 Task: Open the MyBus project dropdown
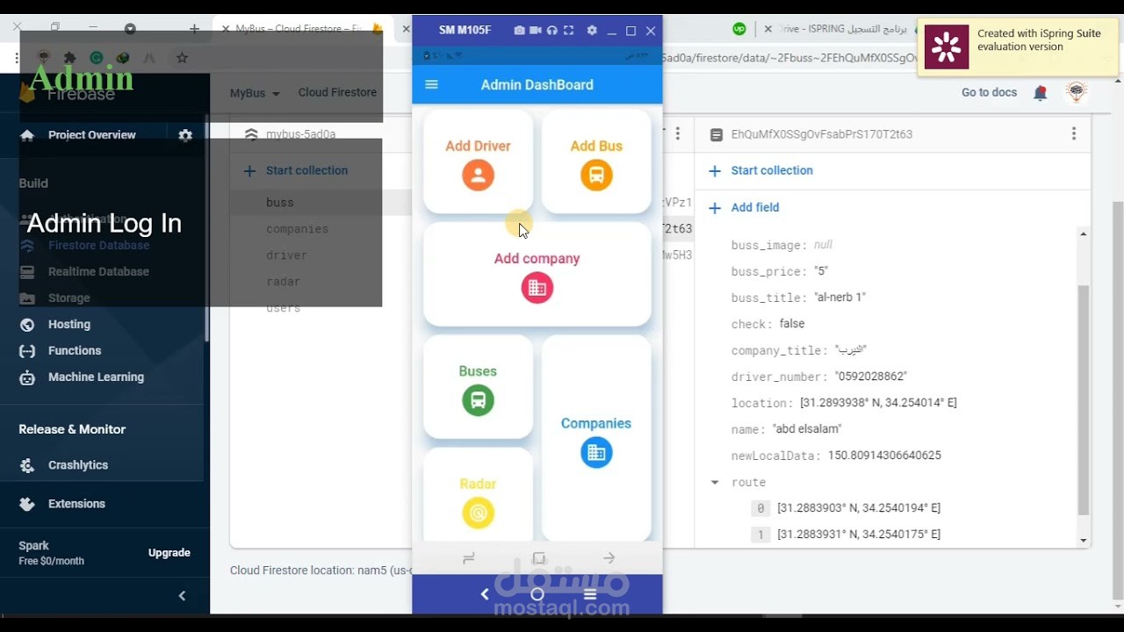pyautogui.click(x=255, y=93)
